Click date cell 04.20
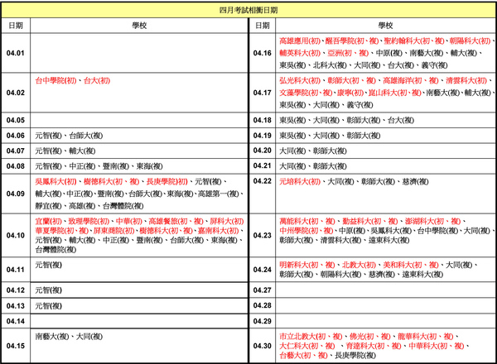This screenshot has height=364, width=497. coord(262,151)
